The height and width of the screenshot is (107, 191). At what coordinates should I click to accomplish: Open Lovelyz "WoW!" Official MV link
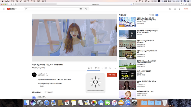[x=147, y=52]
